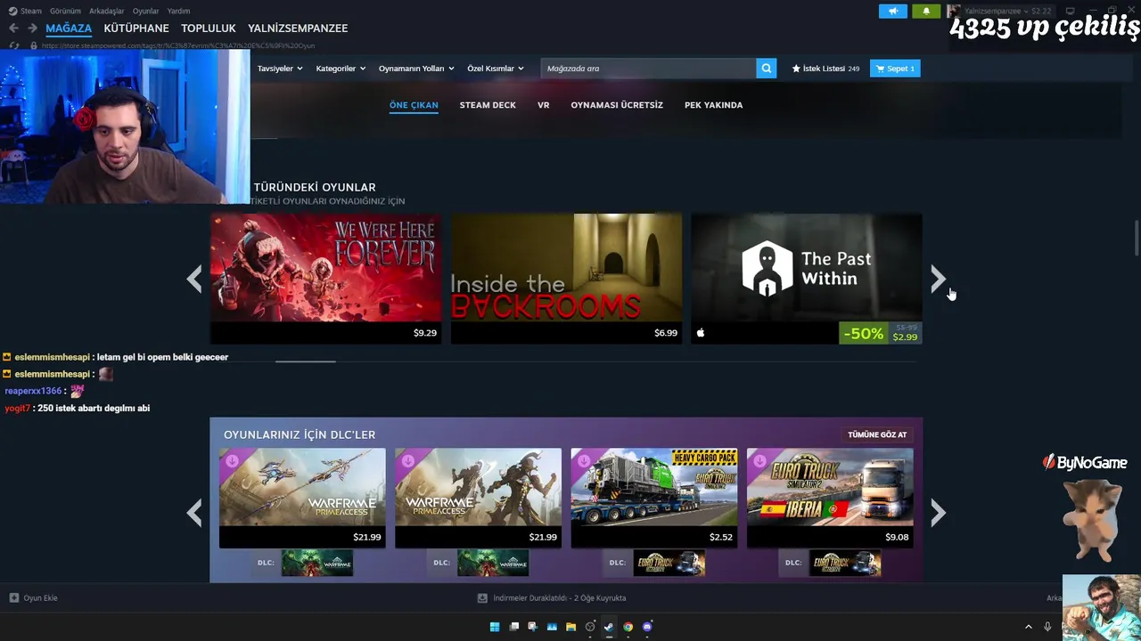Select the PEK YAKINDA tab

713,105
